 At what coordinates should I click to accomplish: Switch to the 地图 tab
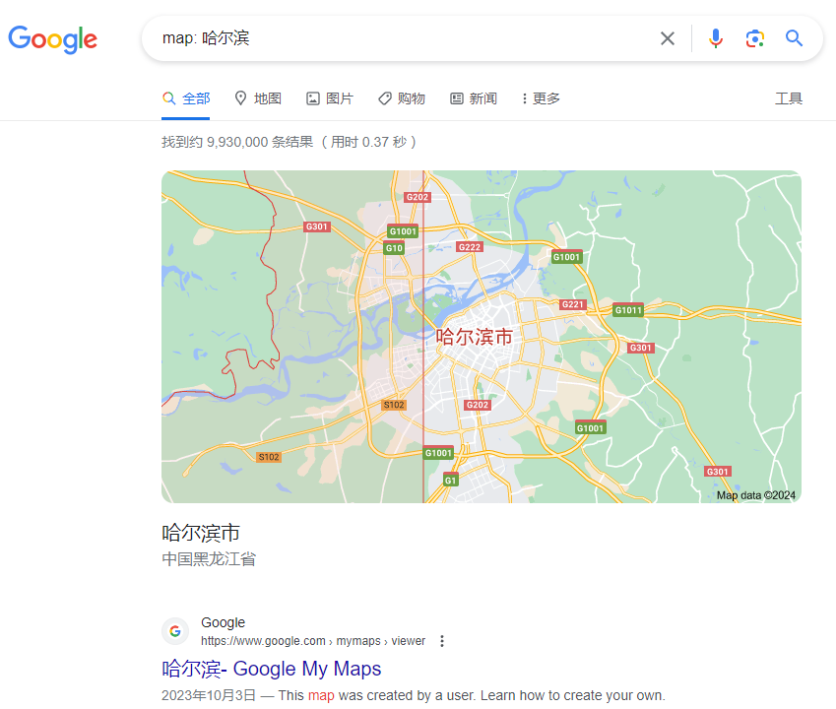click(258, 98)
